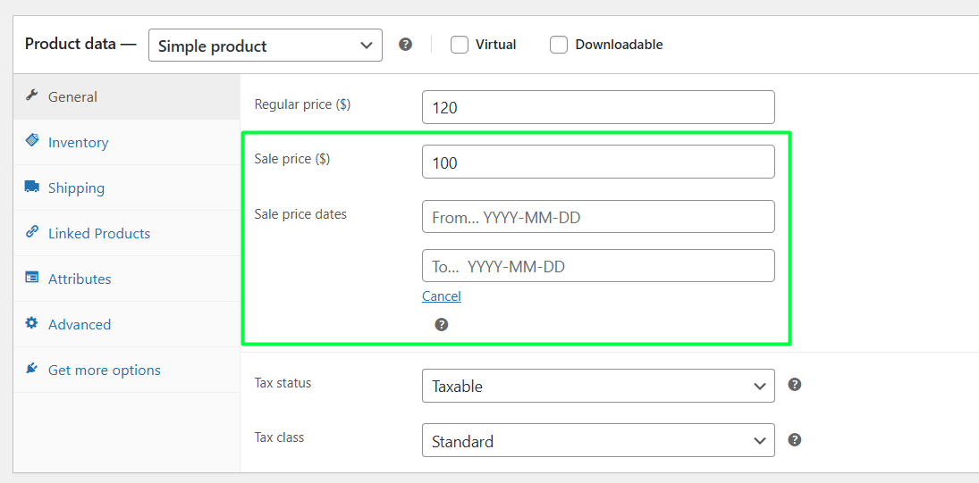
Task: Click the Sale price dates label
Action: [300, 213]
